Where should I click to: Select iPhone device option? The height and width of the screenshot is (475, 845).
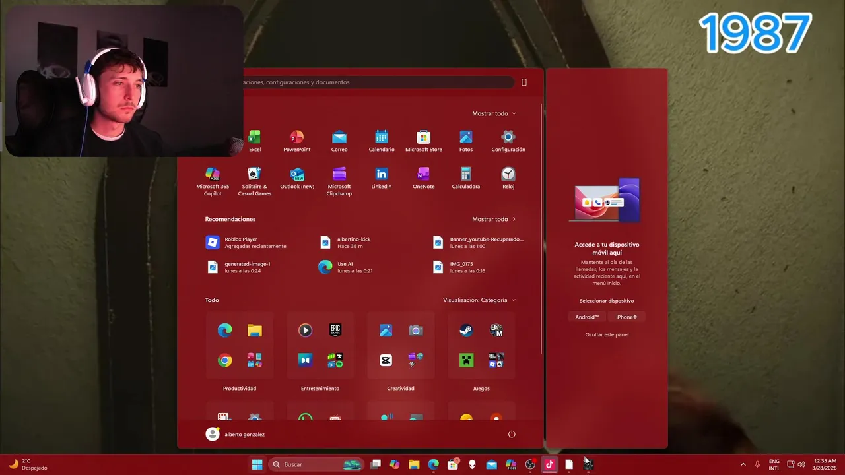point(626,317)
